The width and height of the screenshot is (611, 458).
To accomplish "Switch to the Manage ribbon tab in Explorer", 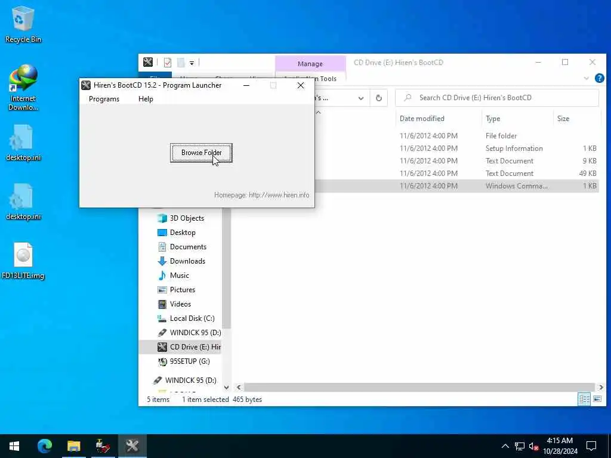I will tap(310, 63).
